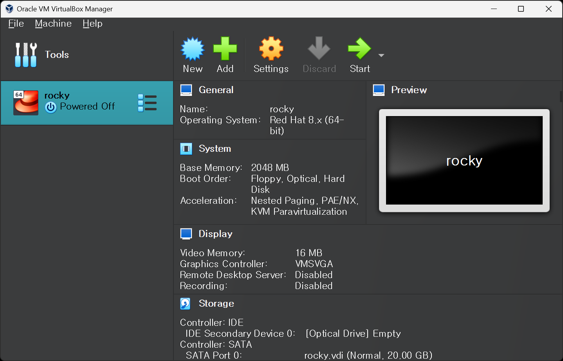
Task: Click the Tools label in sidebar
Action: click(57, 55)
